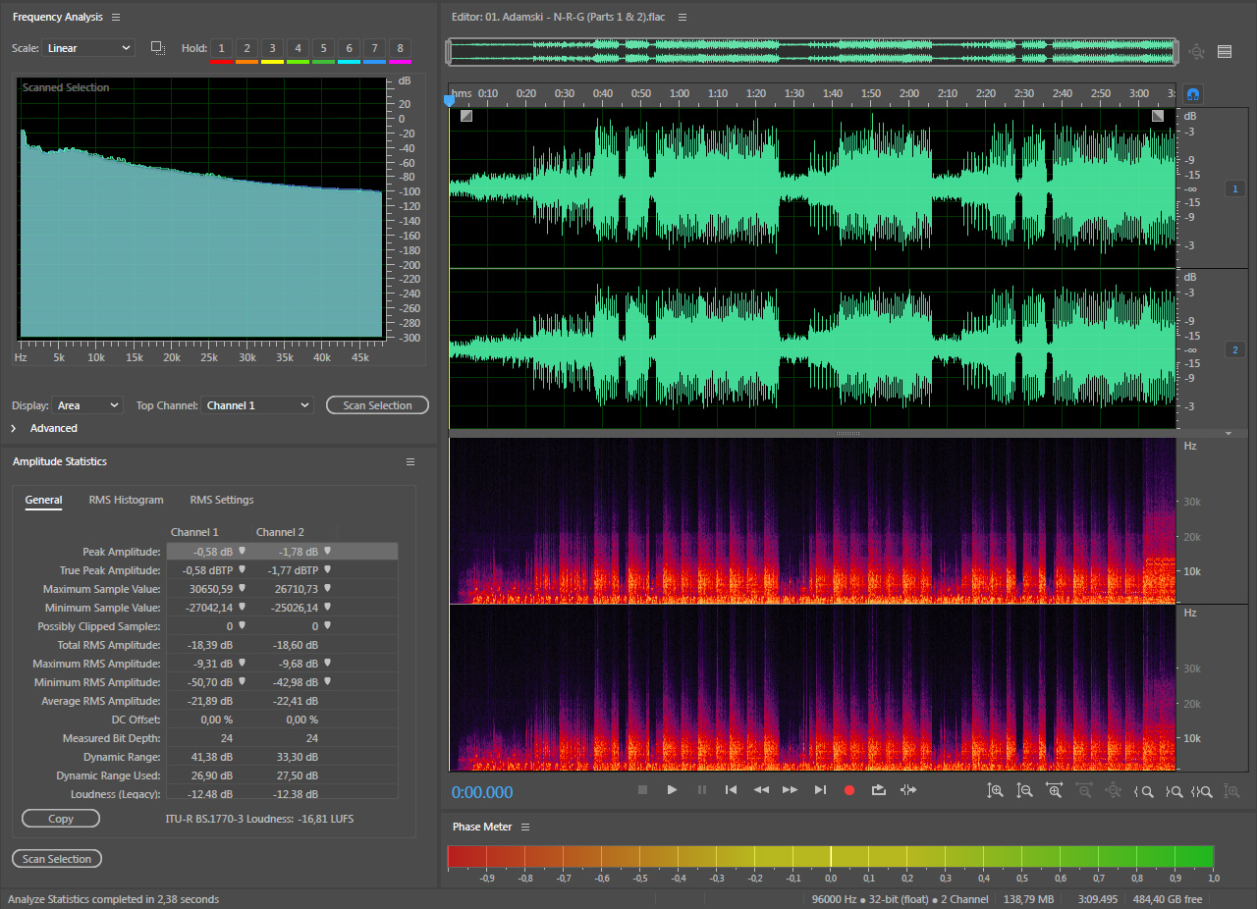The width and height of the screenshot is (1257, 909).
Task: Switch to the General statistics tab
Action: pyautogui.click(x=43, y=500)
